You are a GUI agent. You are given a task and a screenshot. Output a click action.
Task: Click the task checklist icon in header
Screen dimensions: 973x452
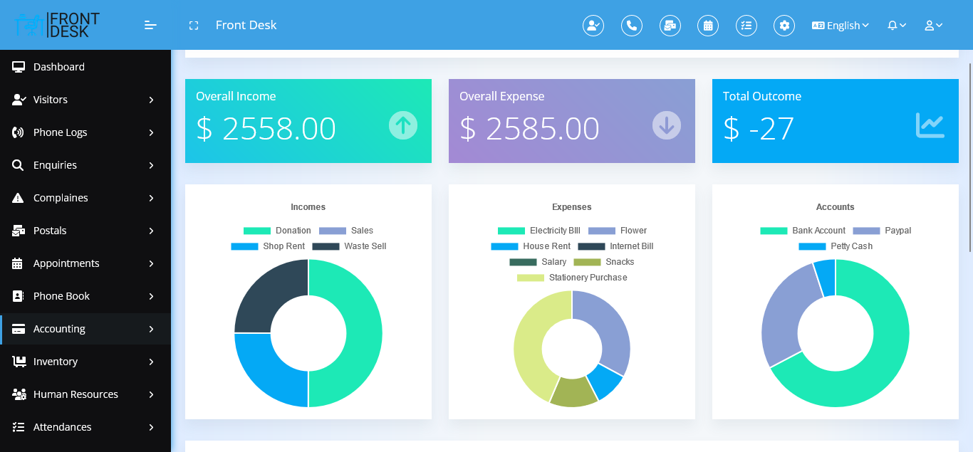(x=746, y=26)
